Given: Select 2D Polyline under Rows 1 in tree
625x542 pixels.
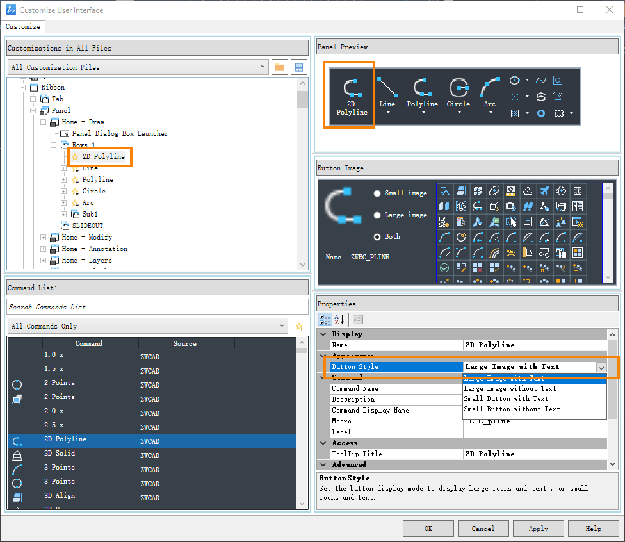Looking at the screenshot, I should [x=103, y=157].
